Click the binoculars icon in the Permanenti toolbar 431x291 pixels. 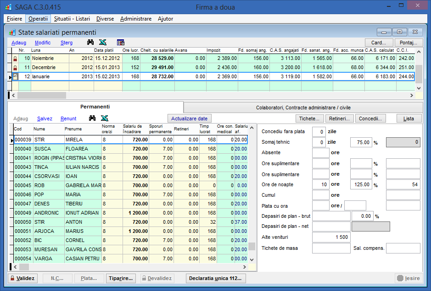[93, 119]
